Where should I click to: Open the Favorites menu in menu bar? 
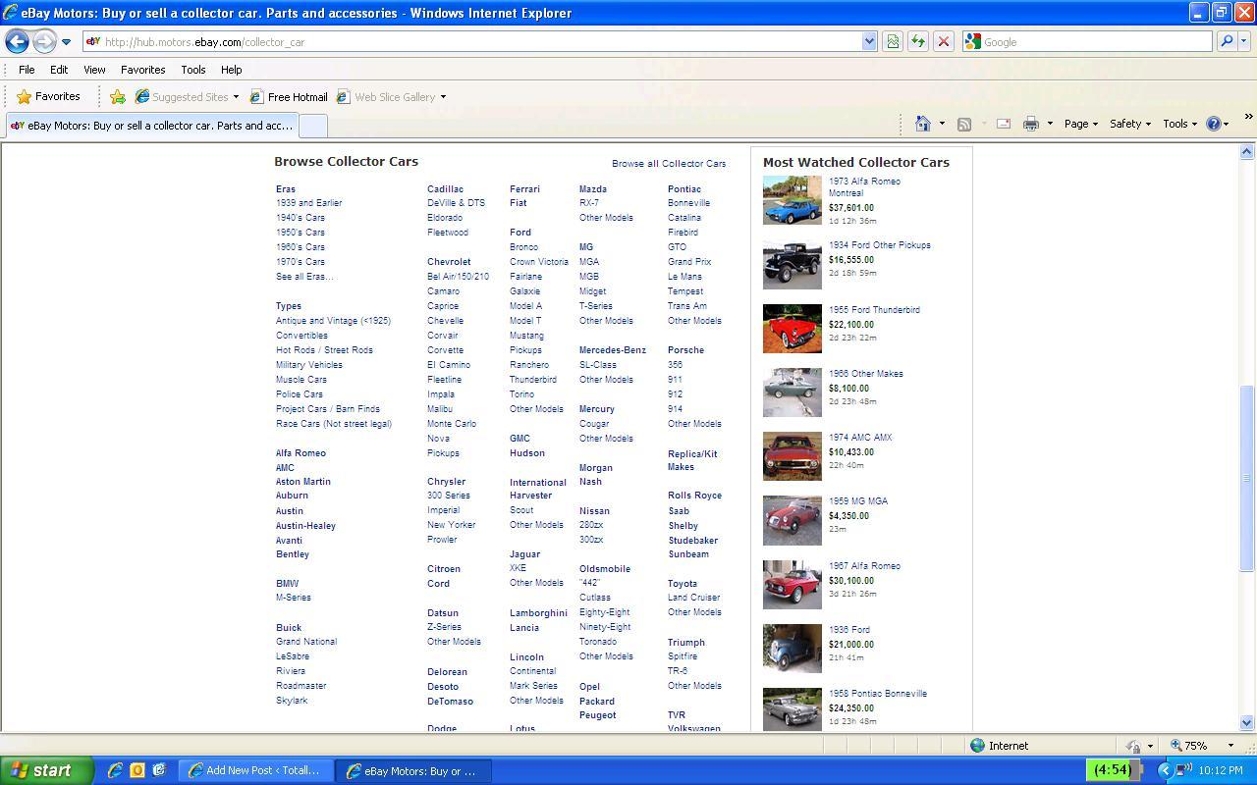tap(142, 70)
